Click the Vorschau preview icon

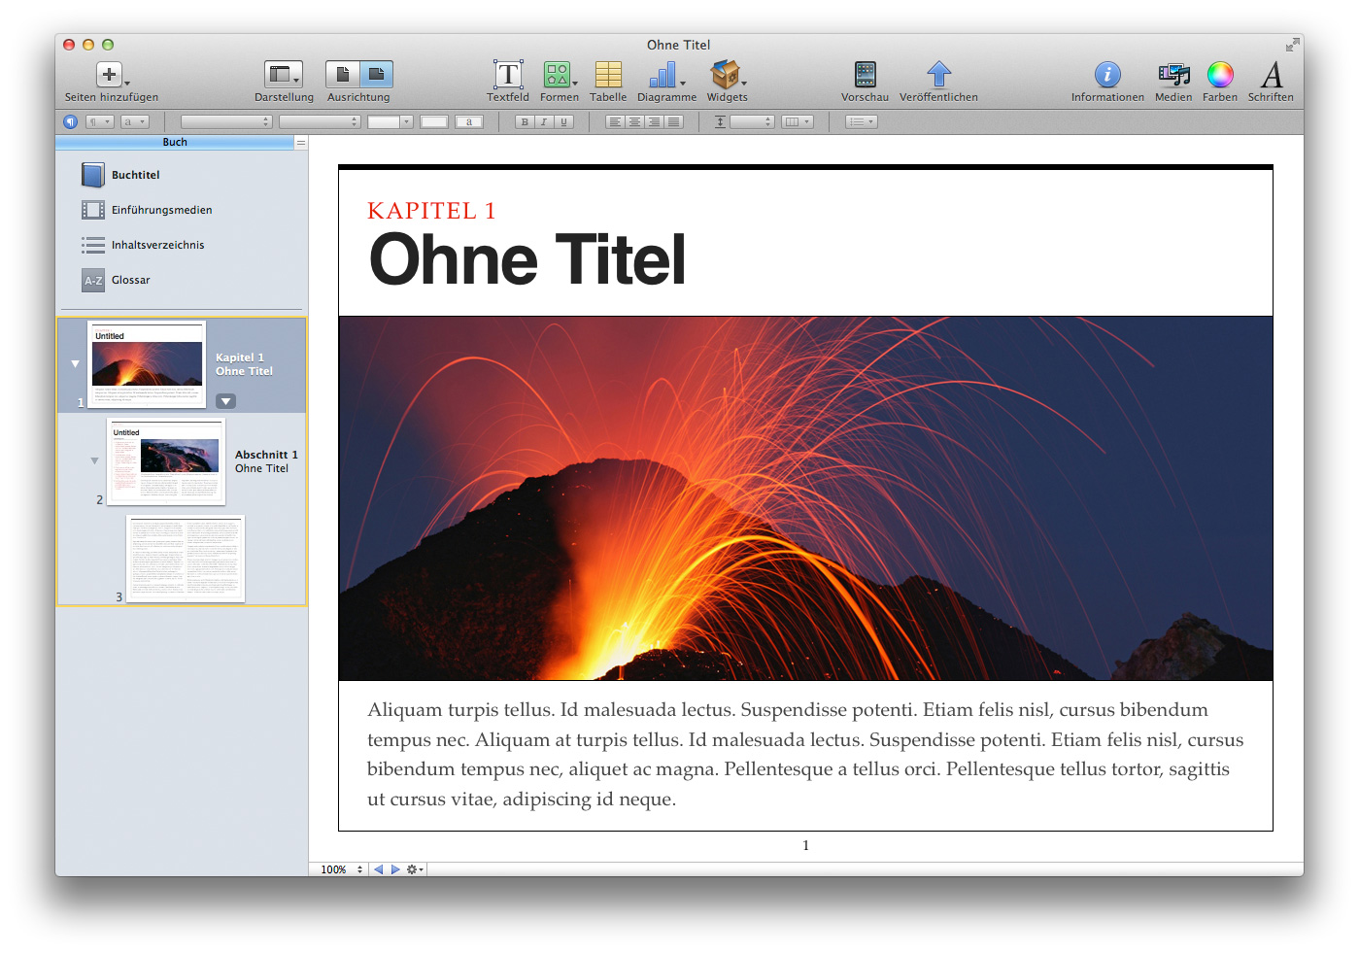(865, 75)
